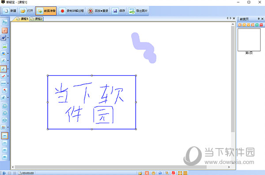The image size is (265, 175).
Task: Close the active course tab document
Action: 234,18
